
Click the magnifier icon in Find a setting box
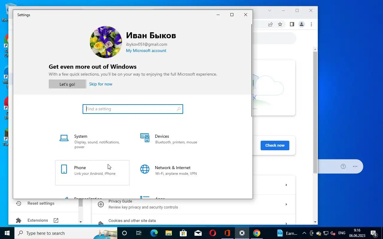click(179, 109)
